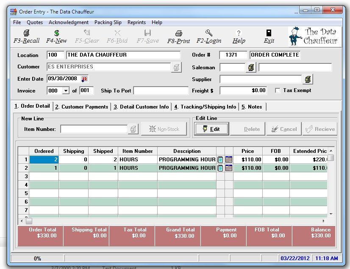
Task: Start a new order with F4-New
Action: click(57, 33)
